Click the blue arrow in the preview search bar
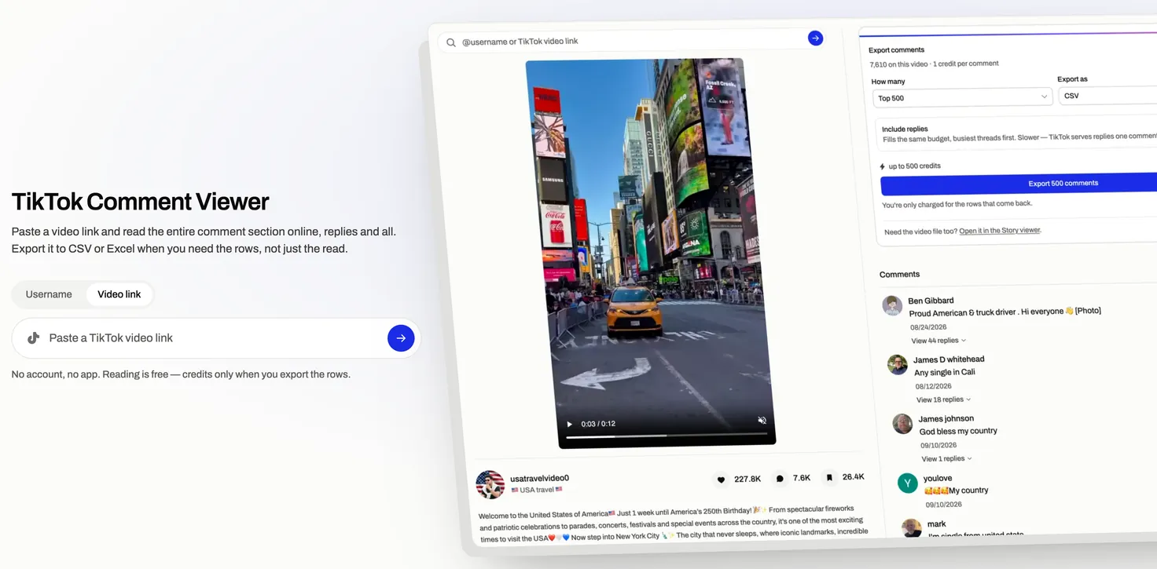 815,38
